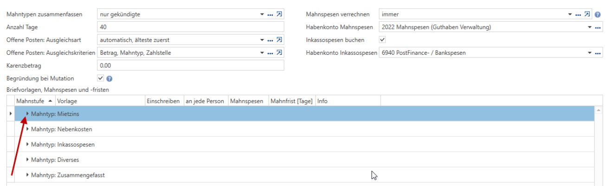Select the 'Mahntyp: Nebenkosten' row text
The height and width of the screenshot is (186, 607).
(x=62, y=129)
